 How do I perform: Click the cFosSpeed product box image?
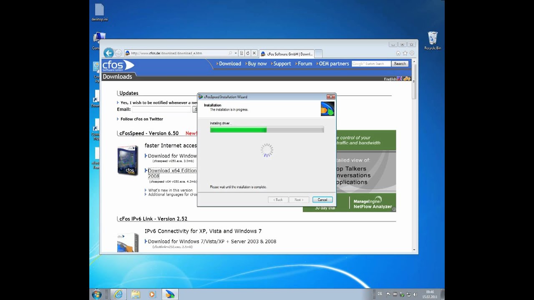pos(128,160)
